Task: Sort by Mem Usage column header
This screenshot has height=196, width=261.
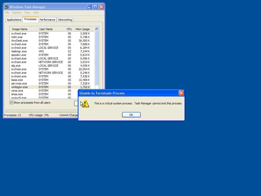Action: point(82,29)
